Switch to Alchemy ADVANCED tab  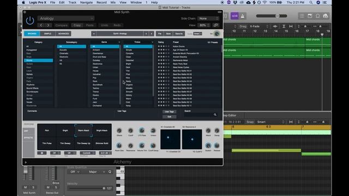[63, 34]
